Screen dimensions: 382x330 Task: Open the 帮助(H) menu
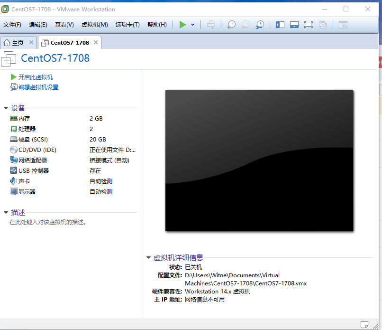tap(157, 25)
